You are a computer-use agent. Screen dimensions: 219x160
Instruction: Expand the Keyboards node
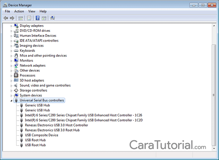tap(11, 51)
